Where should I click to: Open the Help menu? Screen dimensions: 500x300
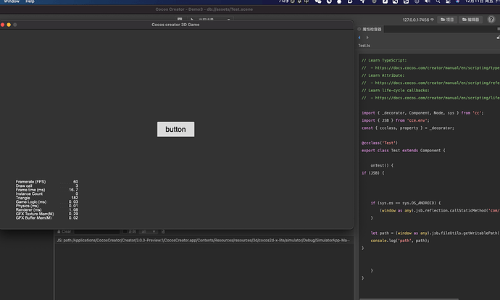30,2
